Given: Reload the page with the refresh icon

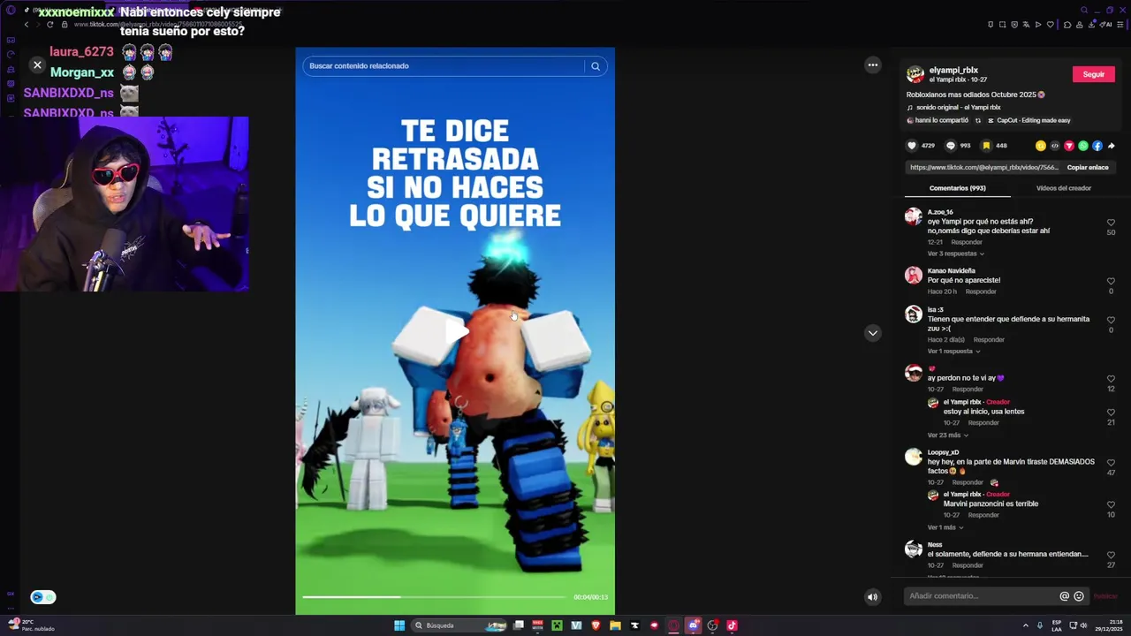Looking at the screenshot, I should (x=49, y=24).
